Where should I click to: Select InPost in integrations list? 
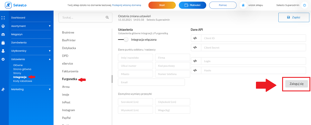[66, 102]
